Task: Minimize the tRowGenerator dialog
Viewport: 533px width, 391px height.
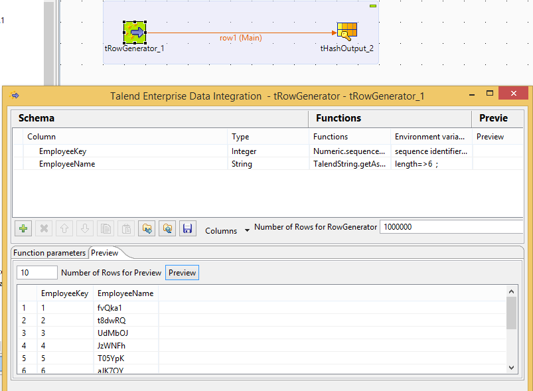Action: click(472, 95)
